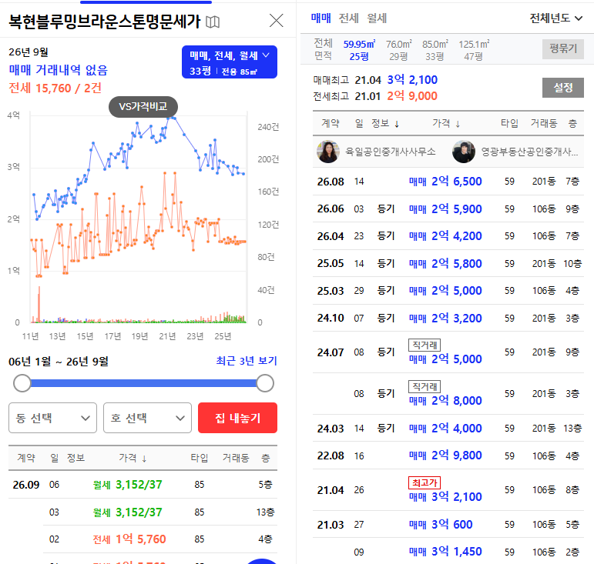Select the 26.08 매매 2억 6,500 row
Image resolution: width=594 pixels, height=564 pixels.
point(448,182)
